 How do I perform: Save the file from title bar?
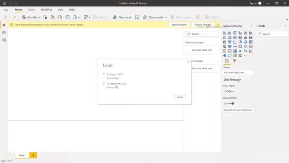pos(5,3)
